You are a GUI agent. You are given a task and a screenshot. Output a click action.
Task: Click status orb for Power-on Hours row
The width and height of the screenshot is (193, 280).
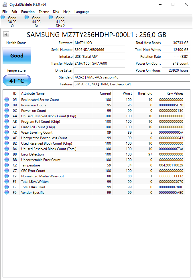pos(7,105)
